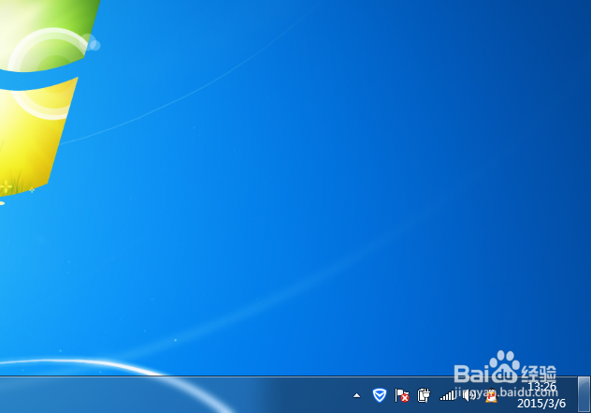Click the Show Desktop button at the taskbar edge
591x413 pixels.
pos(584,394)
